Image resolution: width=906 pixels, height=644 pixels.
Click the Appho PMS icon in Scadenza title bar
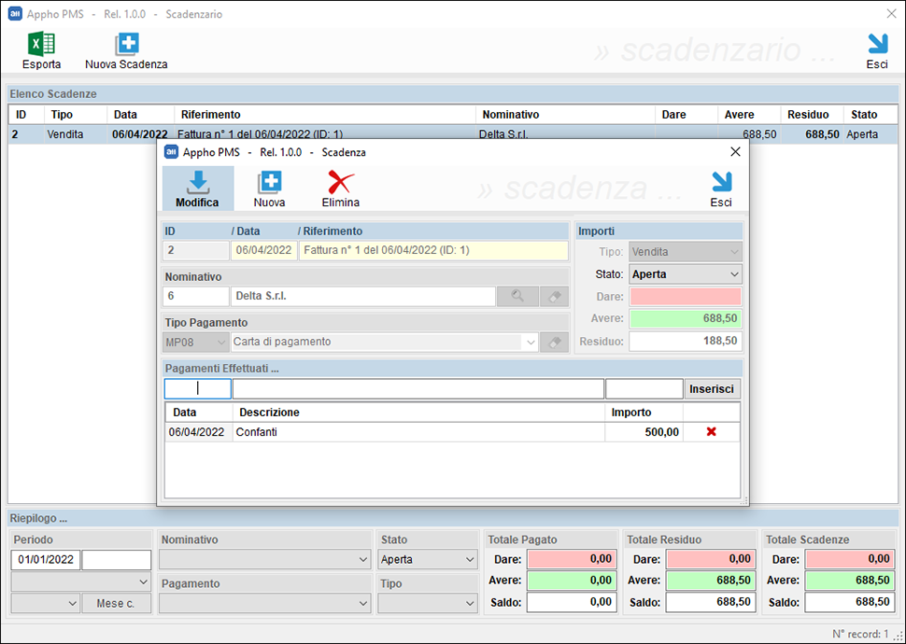171,152
